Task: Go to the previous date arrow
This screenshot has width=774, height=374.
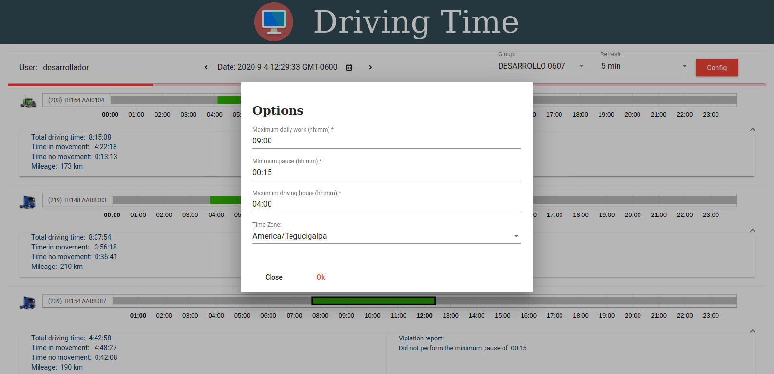Action: coord(206,67)
